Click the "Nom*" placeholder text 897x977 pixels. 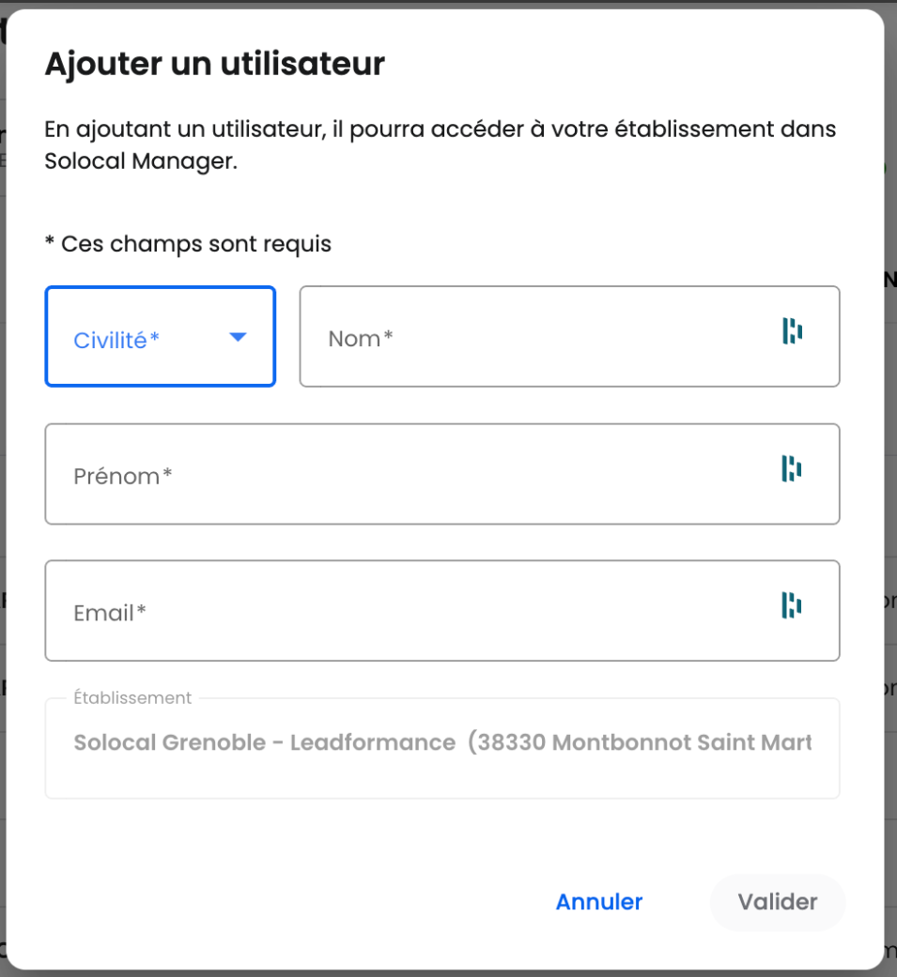pos(360,339)
